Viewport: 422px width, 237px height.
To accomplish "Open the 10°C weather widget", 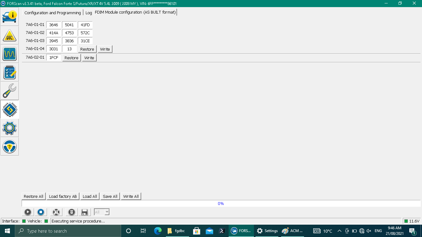I will click(x=323, y=231).
